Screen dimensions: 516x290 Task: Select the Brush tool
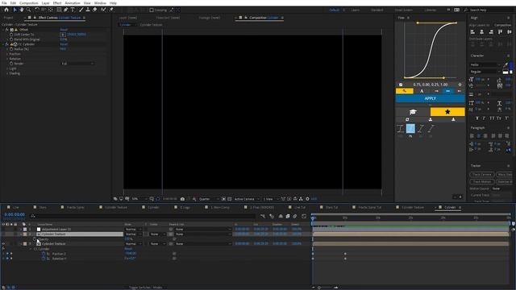pos(81,10)
